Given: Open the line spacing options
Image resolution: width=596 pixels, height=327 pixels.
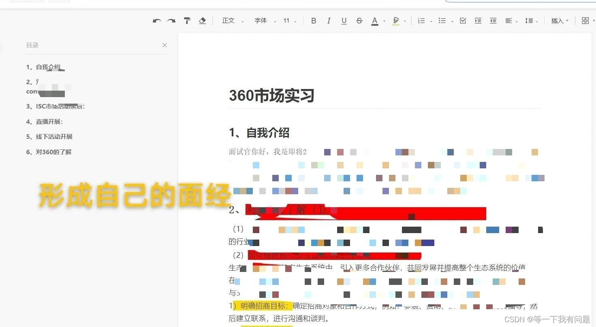Looking at the screenshot, I should (x=531, y=21).
